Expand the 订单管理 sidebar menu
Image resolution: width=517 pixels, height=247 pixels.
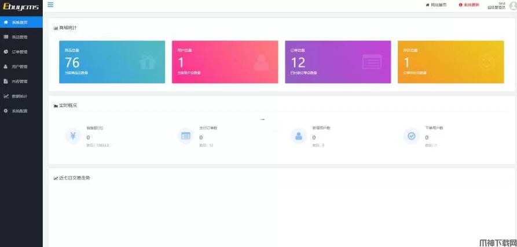[20, 51]
